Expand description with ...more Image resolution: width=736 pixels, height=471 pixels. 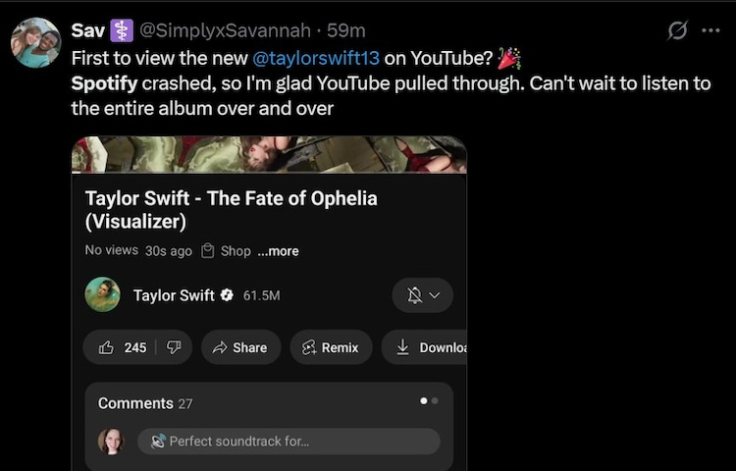pyautogui.click(x=278, y=251)
